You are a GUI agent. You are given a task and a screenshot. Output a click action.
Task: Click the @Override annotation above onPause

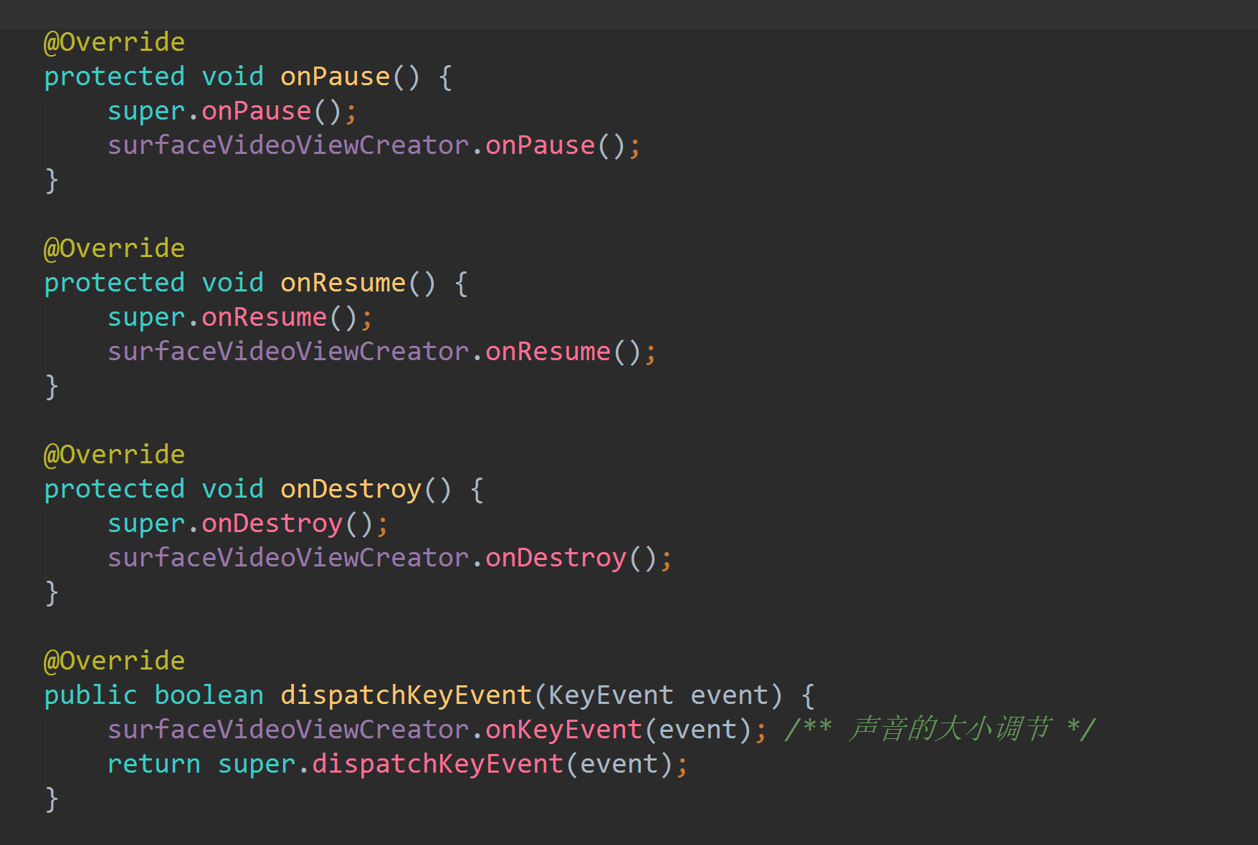[114, 42]
